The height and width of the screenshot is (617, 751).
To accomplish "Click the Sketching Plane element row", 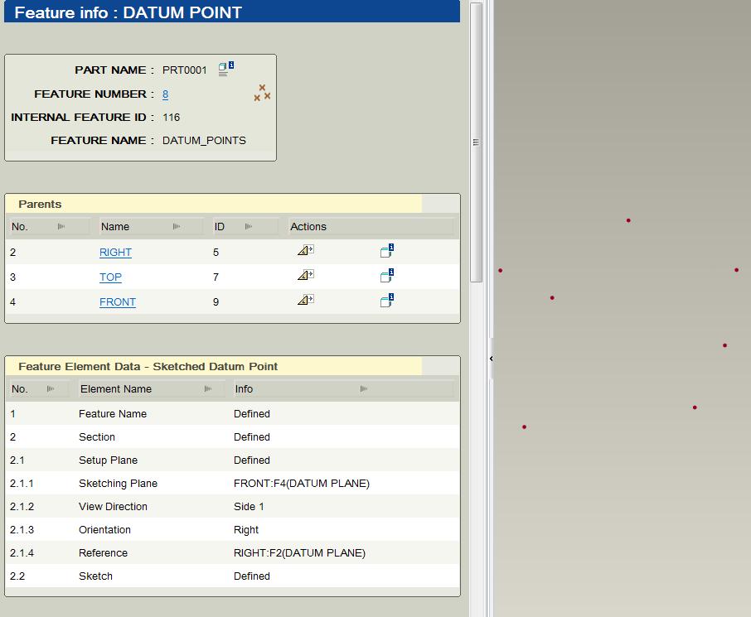I will (x=232, y=484).
